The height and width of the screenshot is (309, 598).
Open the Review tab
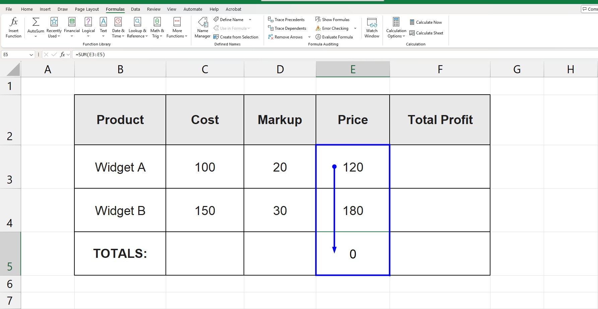[153, 9]
